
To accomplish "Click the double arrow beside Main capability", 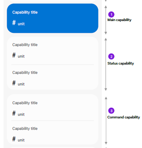I will pos(106,20).
